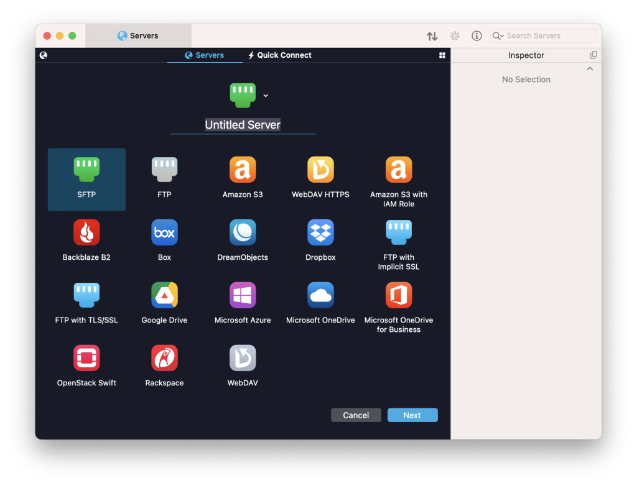The width and height of the screenshot is (637, 486).
Task: Switch to grid view icon
Action: 442,55
